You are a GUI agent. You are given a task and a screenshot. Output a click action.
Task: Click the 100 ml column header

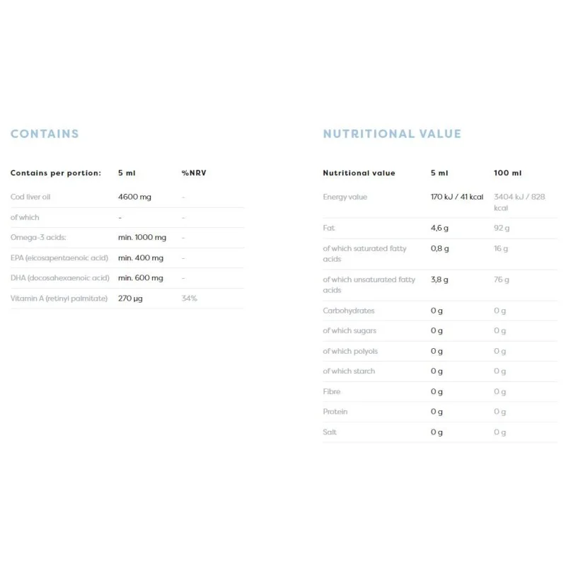(508, 173)
